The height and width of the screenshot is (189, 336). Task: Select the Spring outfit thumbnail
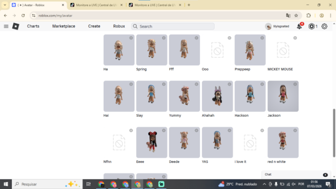pos(152,50)
